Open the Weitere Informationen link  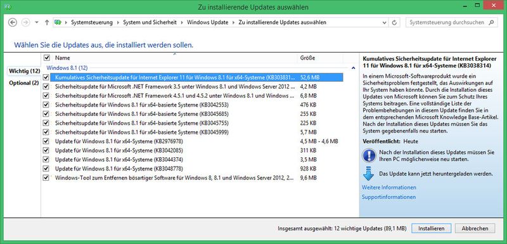pos(389,188)
